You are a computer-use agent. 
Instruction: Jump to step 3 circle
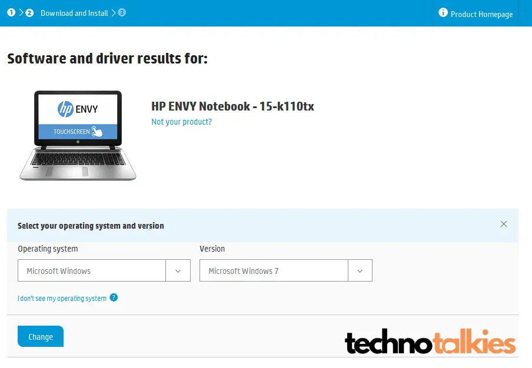122,12
